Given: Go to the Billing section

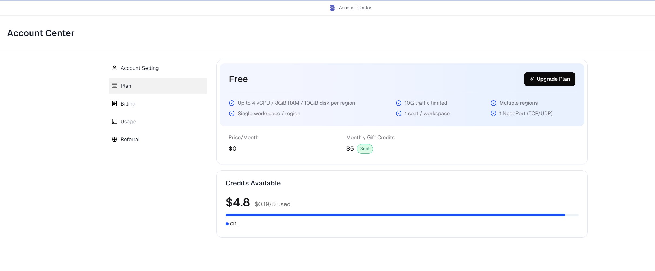Looking at the screenshot, I should [x=158, y=104].
